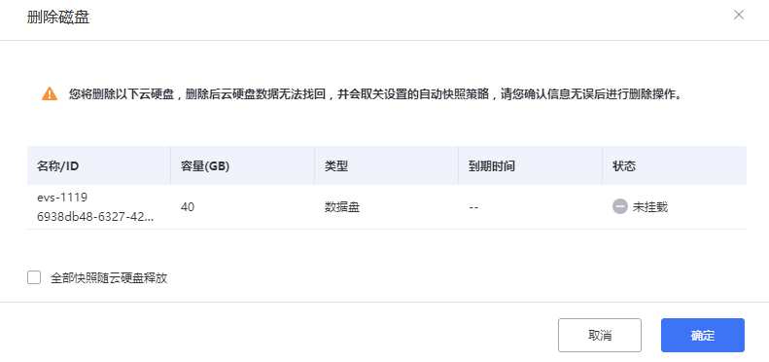Tick the 全部快照随云硬盘释放 checkbox

tap(34, 278)
